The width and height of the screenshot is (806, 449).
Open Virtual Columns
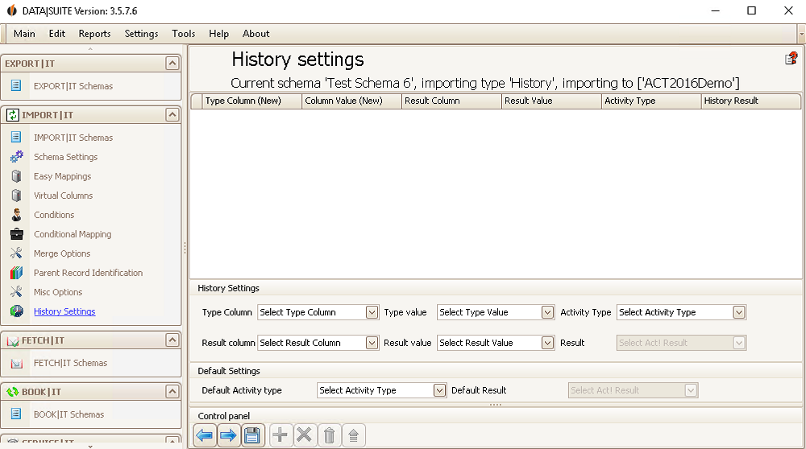(63, 196)
